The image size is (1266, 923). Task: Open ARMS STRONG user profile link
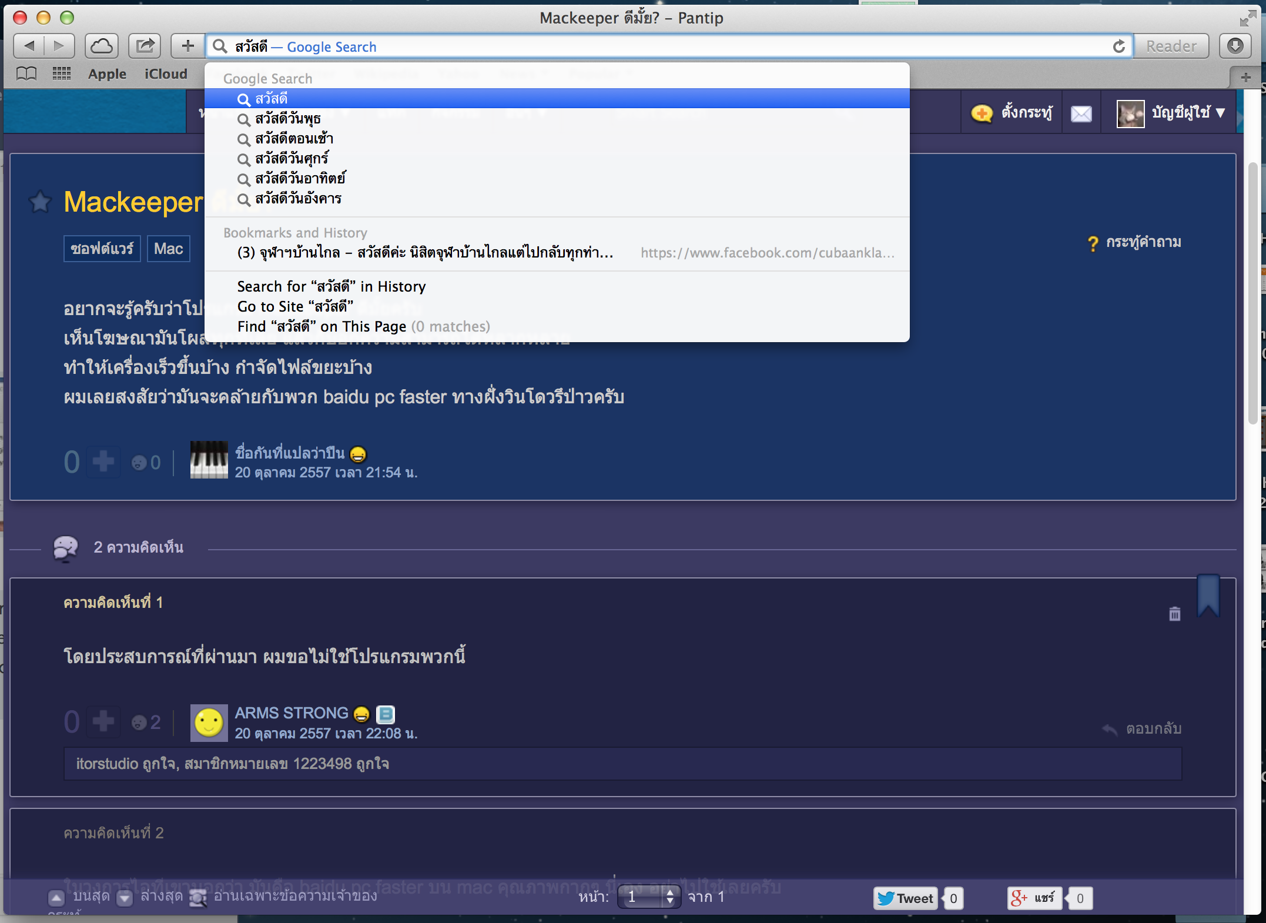coord(292,713)
